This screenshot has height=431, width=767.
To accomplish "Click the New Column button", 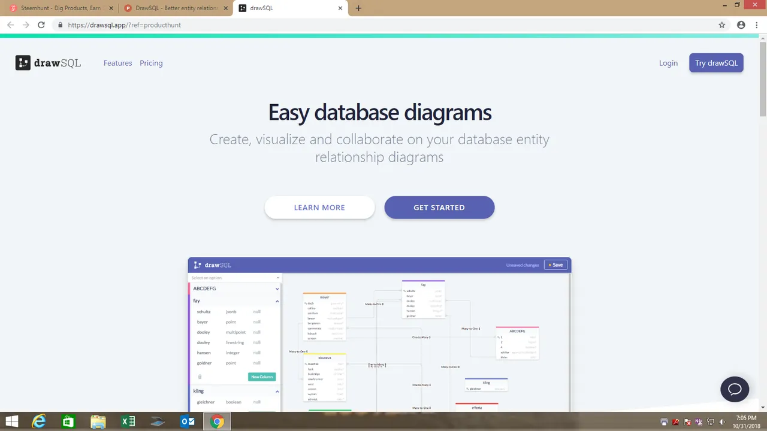I will click(x=262, y=377).
